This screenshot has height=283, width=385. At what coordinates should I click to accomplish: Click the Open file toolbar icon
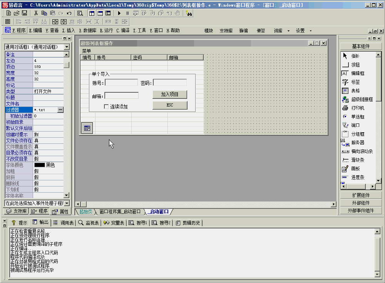pyautogui.click(x=17, y=13)
